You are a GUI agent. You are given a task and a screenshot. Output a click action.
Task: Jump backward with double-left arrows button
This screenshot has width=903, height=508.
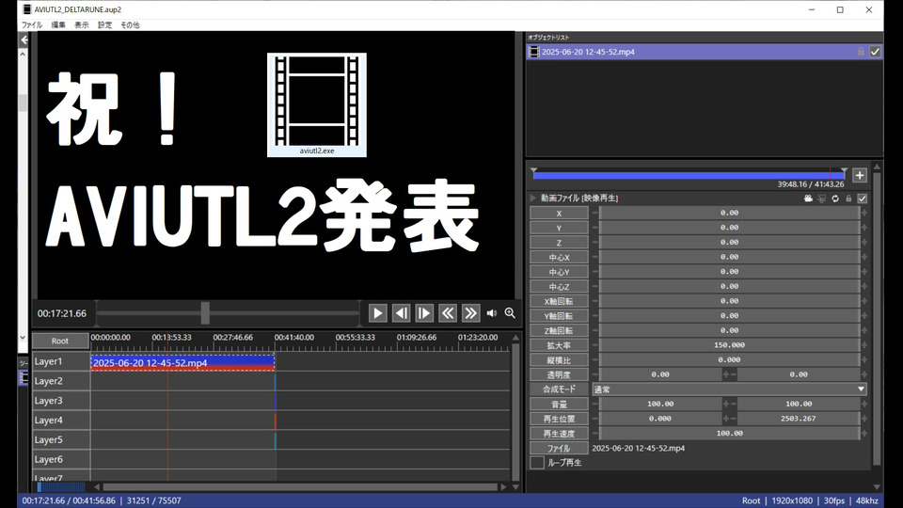(448, 313)
